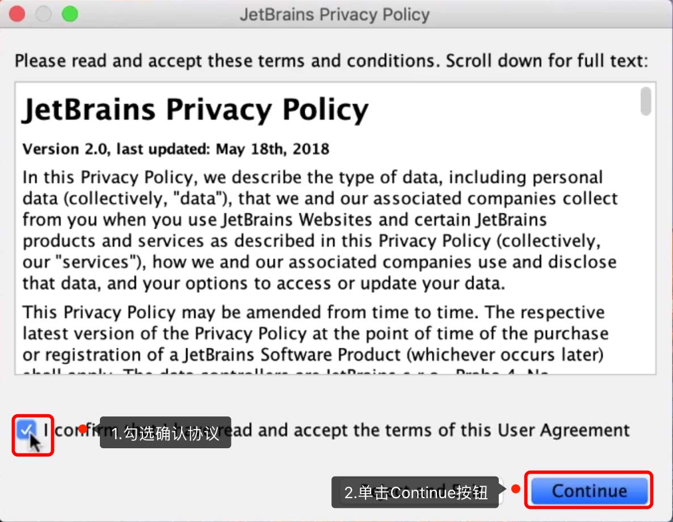This screenshot has width=673, height=522.
Task: Close the JetBrains Privacy Policy window
Action: coord(17,14)
